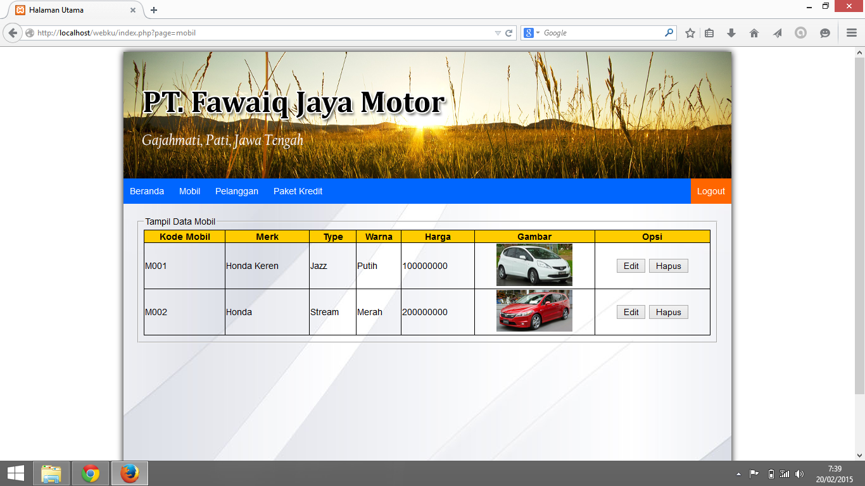Reload page with the refresh icon
The width and height of the screenshot is (865, 486).
[508, 33]
